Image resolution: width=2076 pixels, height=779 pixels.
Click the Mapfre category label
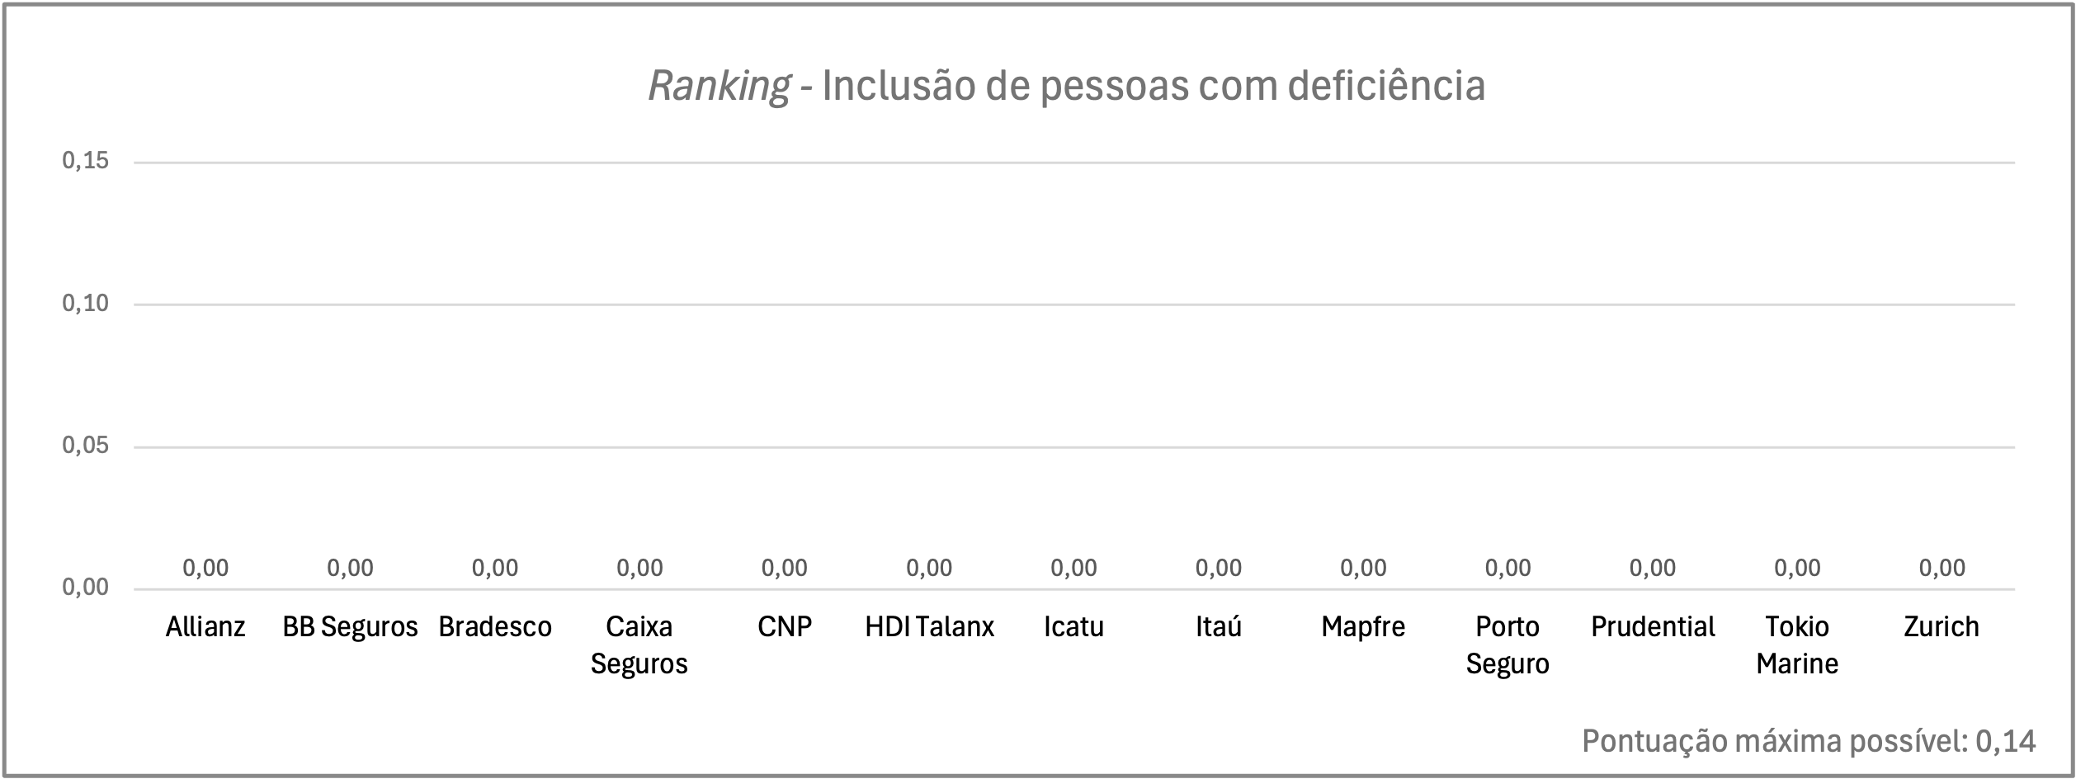pos(1363,627)
